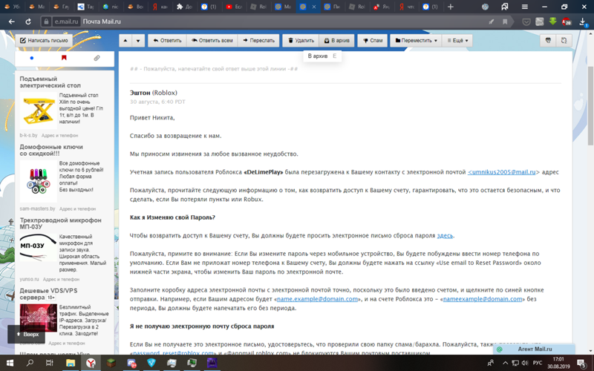
Task: Filter by attachments paperclip icon
Action: [97, 58]
